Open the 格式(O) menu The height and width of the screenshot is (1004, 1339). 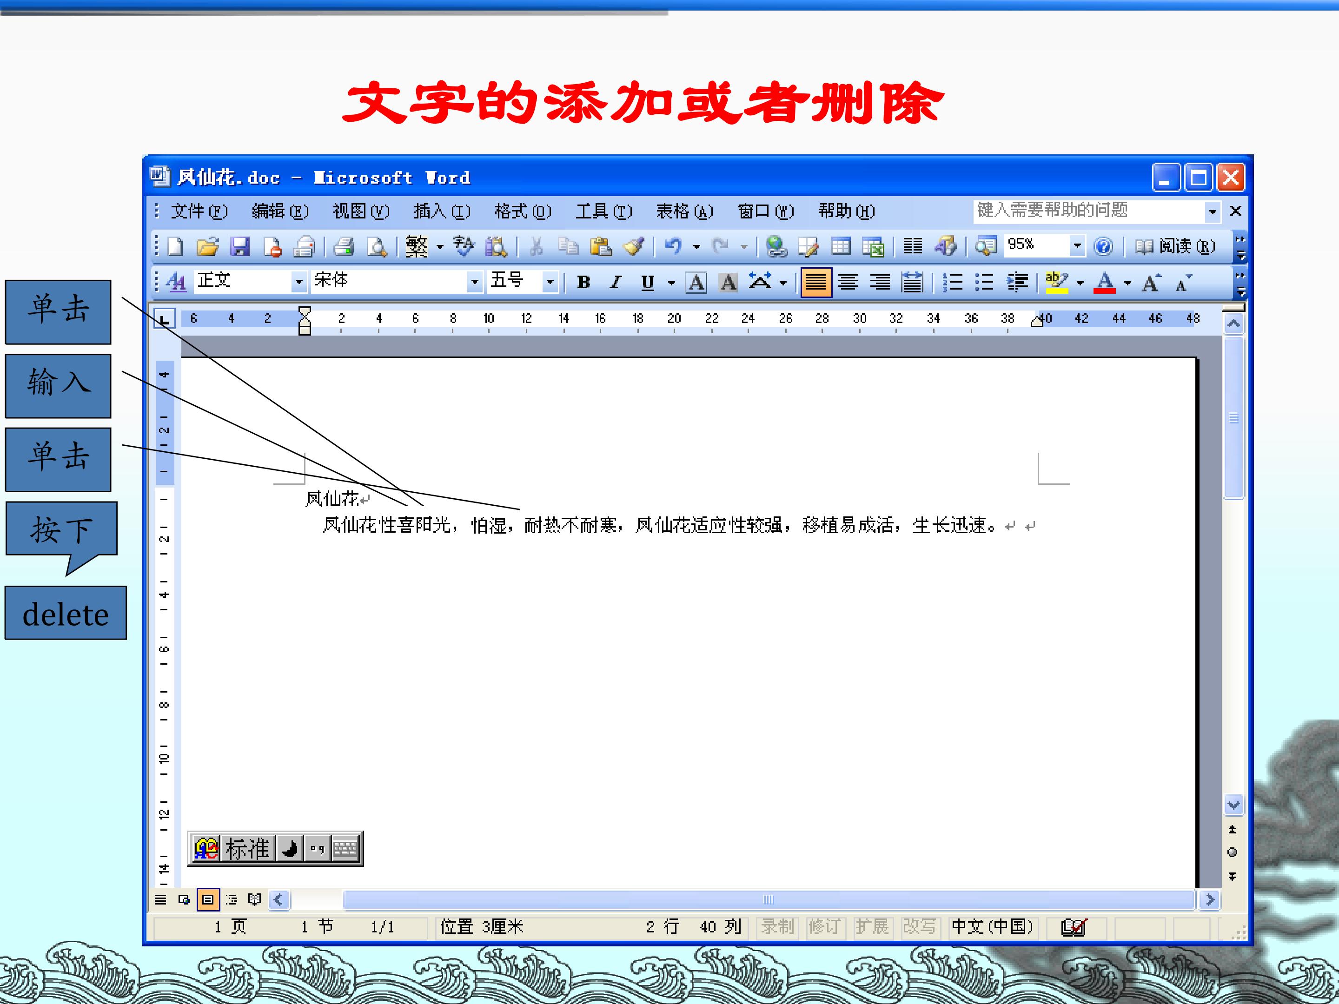coord(523,211)
